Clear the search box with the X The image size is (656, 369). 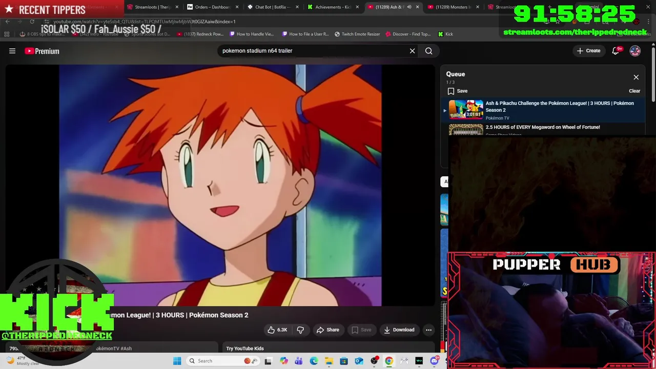(x=412, y=51)
